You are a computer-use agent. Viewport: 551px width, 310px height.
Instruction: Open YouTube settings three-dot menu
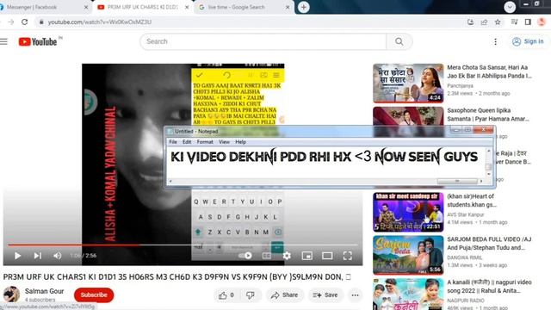pyautogui.click(x=496, y=42)
